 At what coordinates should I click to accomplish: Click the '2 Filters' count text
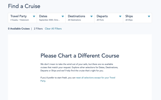(38, 29)
